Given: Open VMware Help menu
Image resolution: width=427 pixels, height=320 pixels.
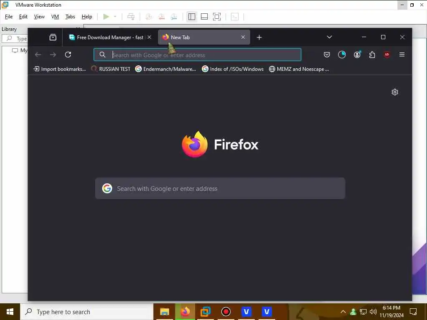Looking at the screenshot, I should click(87, 17).
